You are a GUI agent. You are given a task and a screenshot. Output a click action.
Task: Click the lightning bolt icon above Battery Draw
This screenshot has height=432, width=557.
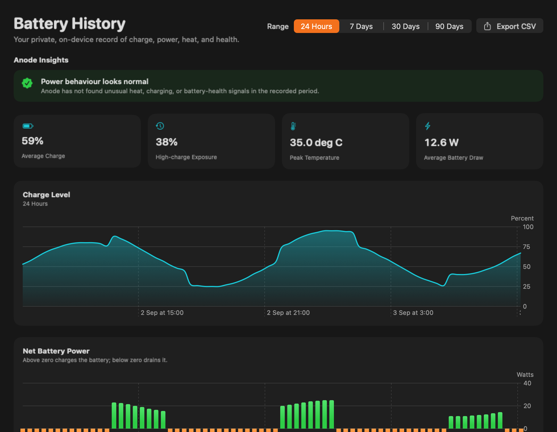(x=427, y=126)
